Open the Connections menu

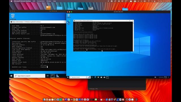[41, 1]
